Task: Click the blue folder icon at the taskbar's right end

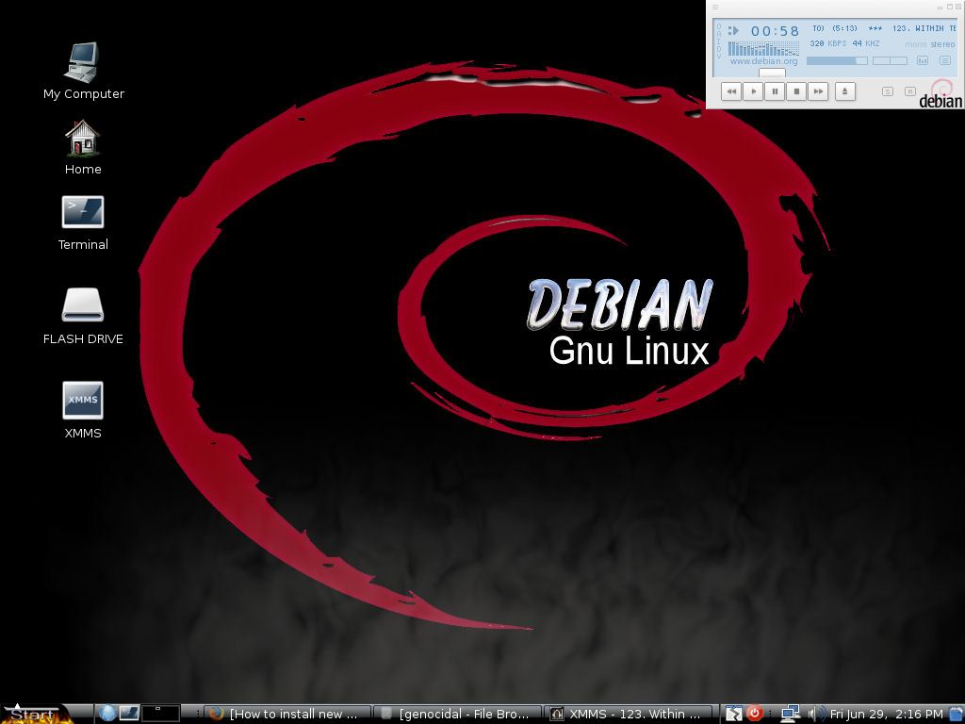Action: (957, 714)
